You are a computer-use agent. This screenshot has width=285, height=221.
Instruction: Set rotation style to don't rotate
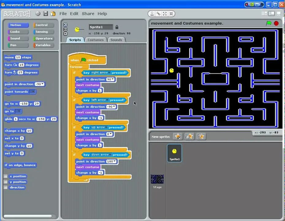tap(66, 34)
